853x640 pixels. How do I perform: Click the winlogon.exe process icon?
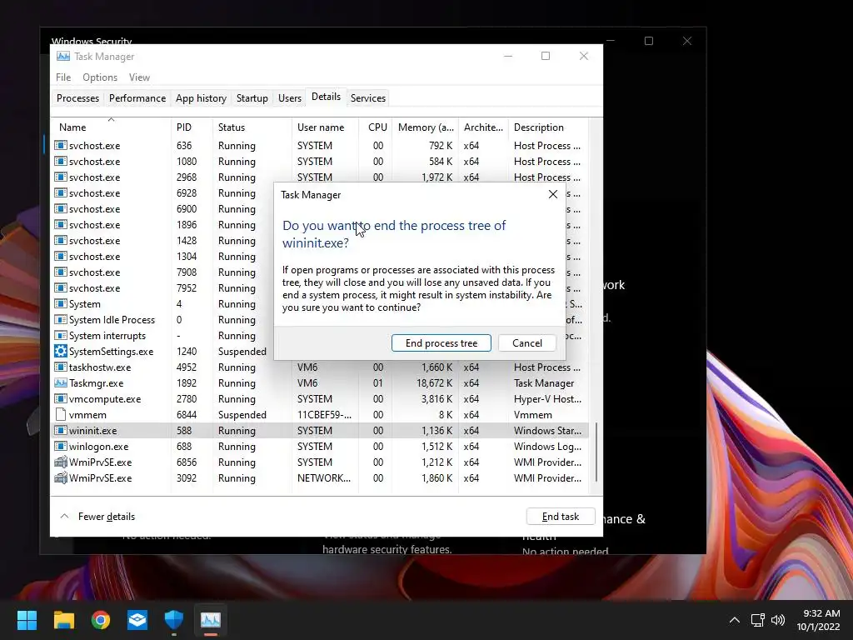[x=60, y=447]
